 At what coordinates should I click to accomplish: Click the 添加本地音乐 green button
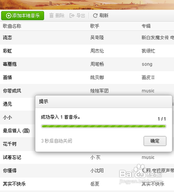23,16
